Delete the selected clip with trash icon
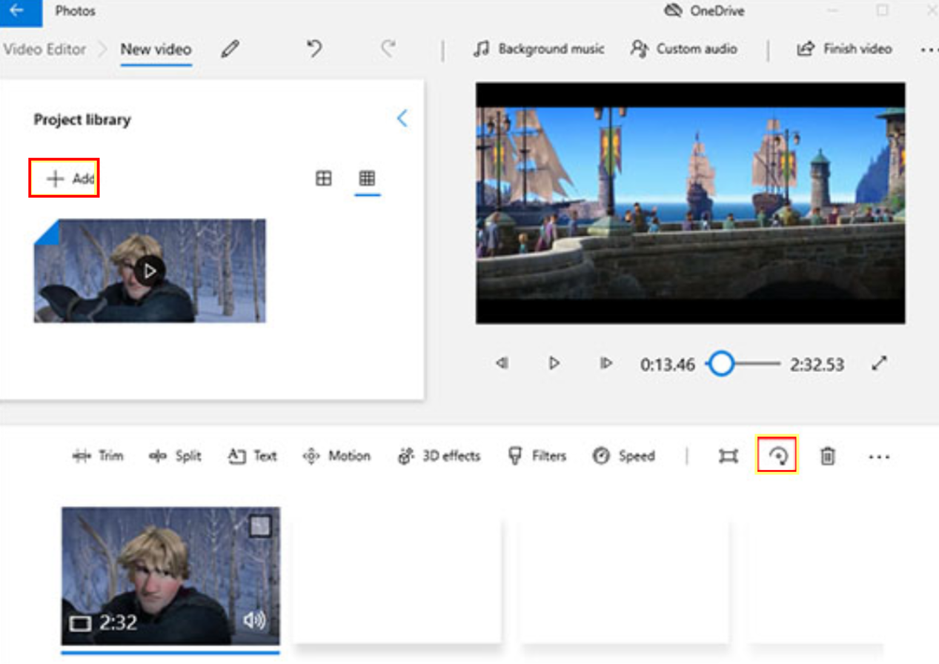Viewport: 939px width, 664px height. [x=827, y=456]
